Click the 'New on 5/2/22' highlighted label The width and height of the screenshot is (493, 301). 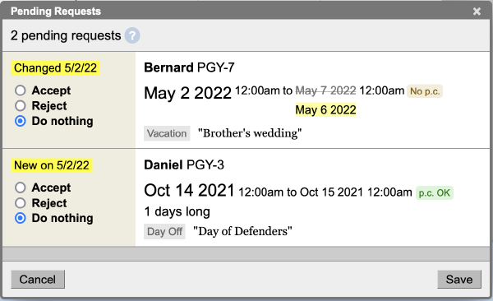point(52,165)
